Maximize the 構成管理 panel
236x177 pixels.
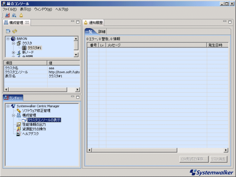[x=78, y=22]
